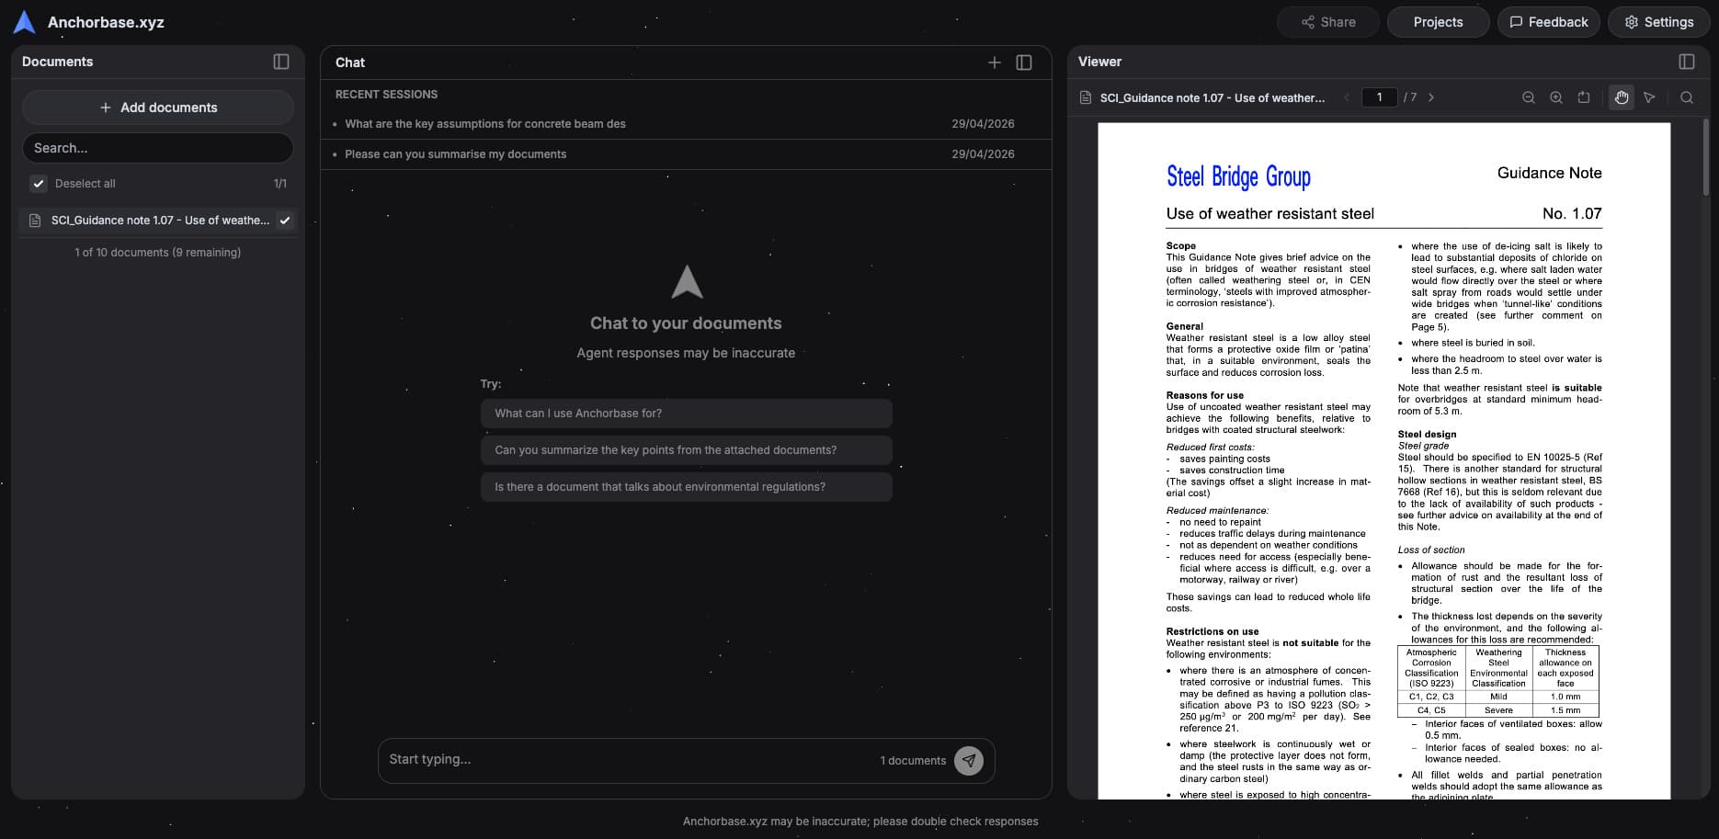Click the file icon in the viewer header
1719x839 pixels.
pos(1086,97)
